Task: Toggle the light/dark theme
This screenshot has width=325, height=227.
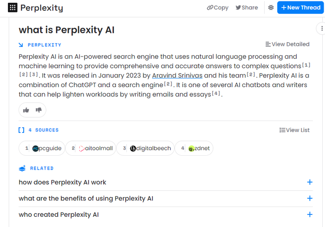Action: coord(271,7)
